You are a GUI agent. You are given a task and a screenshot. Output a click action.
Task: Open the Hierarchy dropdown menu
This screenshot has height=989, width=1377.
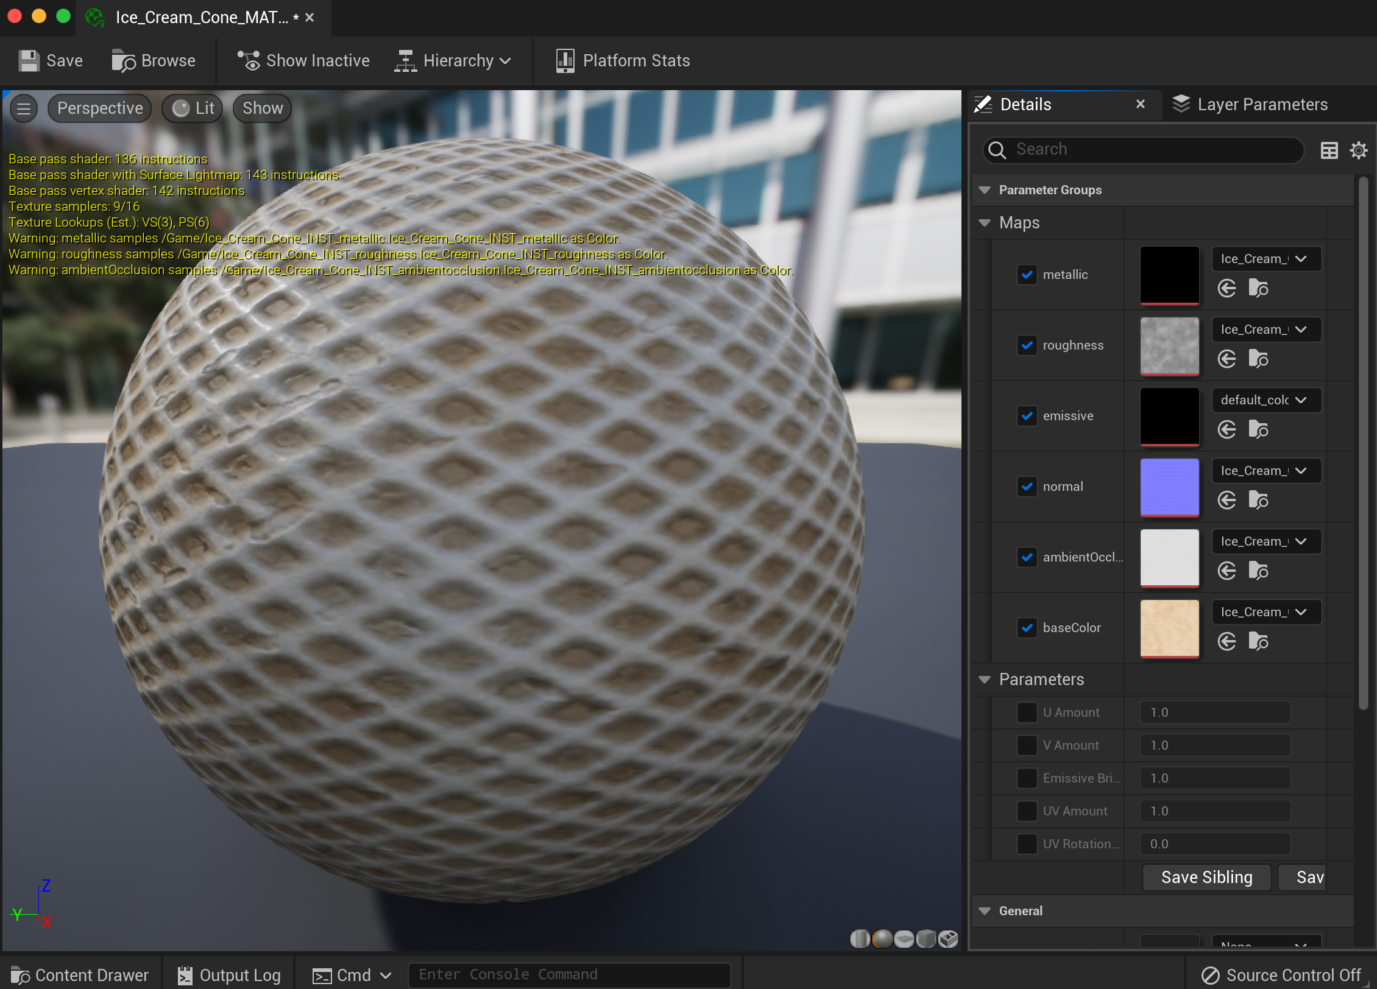point(453,61)
